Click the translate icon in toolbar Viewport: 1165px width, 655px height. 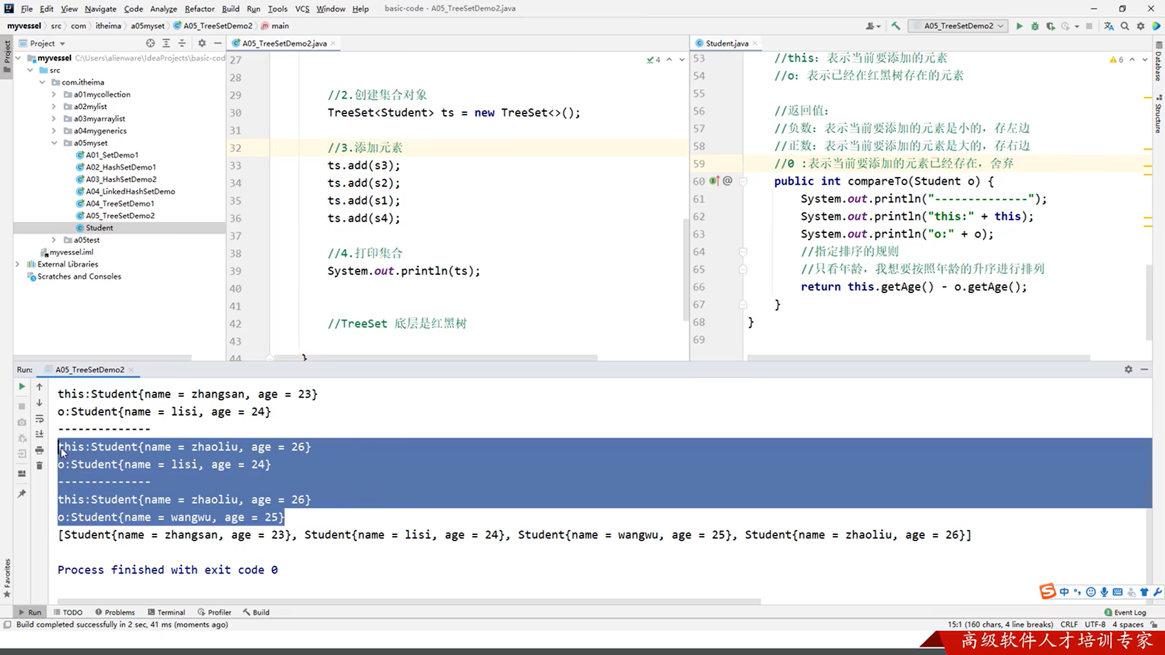tap(1109, 26)
